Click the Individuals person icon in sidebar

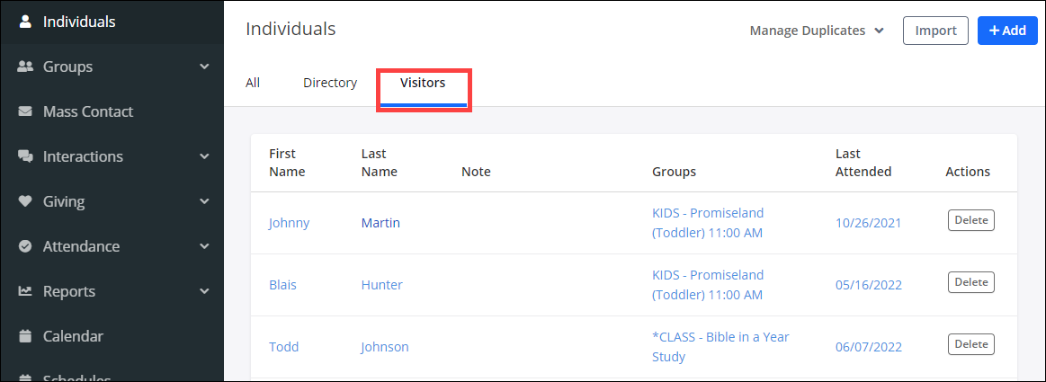point(25,22)
